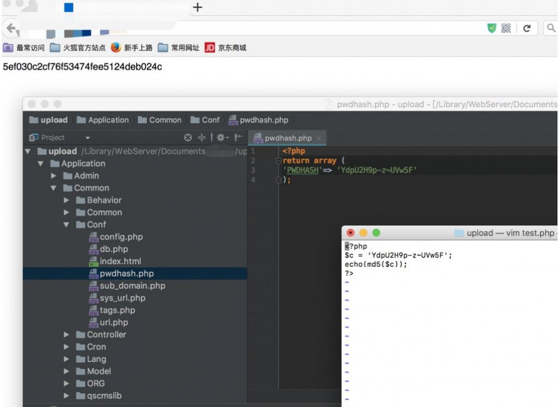Expand the Behavior folder
The height and width of the screenshot is (407, 558).
click(66, 200)
